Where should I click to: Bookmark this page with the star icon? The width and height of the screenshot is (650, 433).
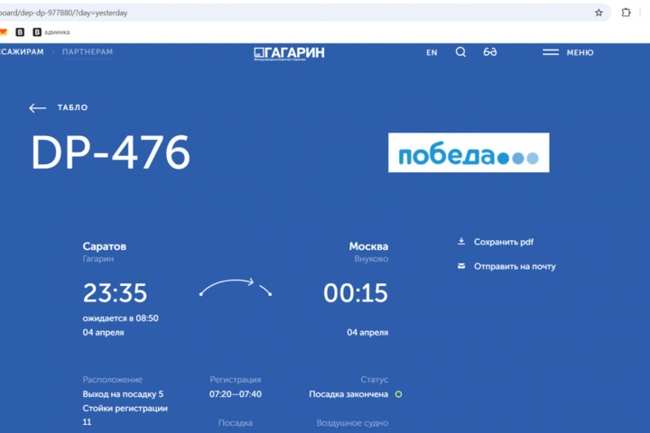pos(599,13)
